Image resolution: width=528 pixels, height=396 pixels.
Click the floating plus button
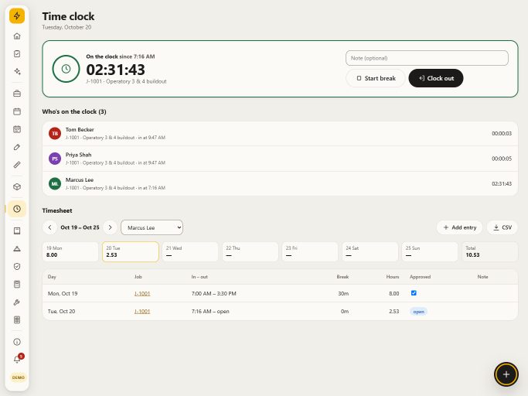tap(506, 374)
